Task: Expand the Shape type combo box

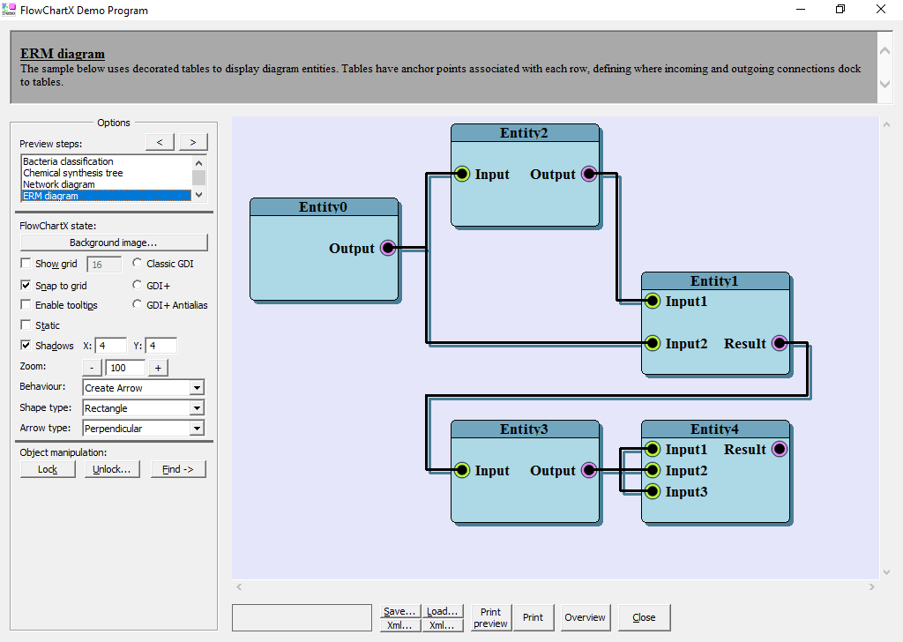Action: point(197,408)
